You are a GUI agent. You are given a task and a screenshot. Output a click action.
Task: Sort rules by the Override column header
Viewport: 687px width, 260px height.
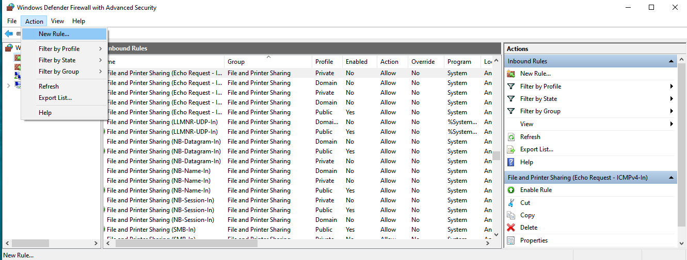[x=426, y=62]
